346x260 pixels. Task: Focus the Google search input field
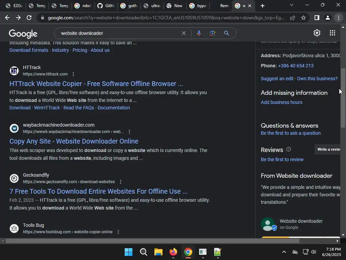pos(119,33)
